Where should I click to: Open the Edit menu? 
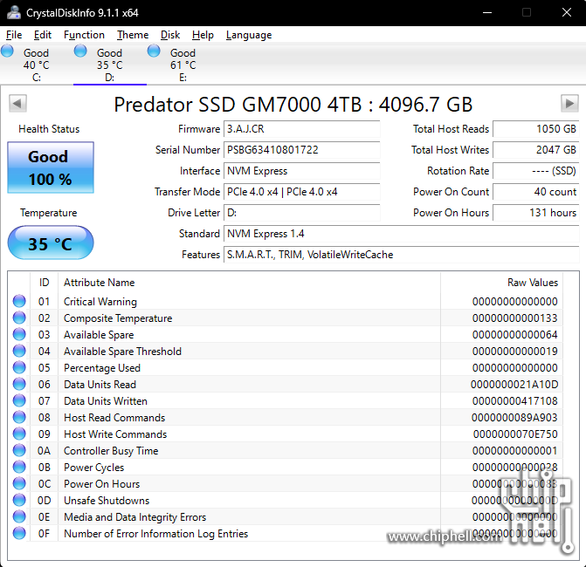click(42, 35)
